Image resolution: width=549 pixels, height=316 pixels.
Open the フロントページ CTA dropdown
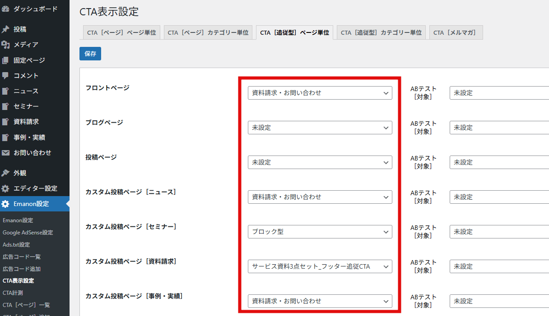[x=320, y=93]
